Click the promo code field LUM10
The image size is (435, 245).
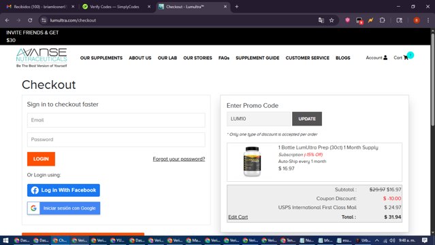click(259, 119)
